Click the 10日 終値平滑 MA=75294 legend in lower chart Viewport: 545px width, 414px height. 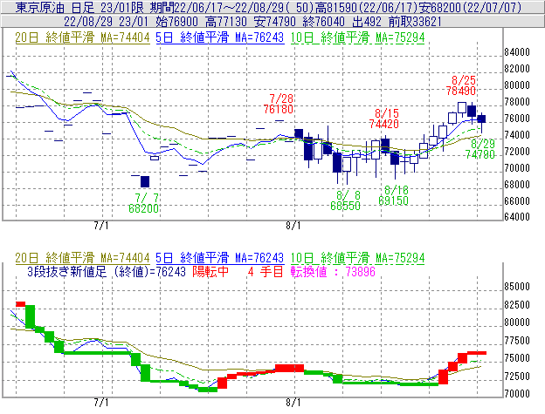357,258
